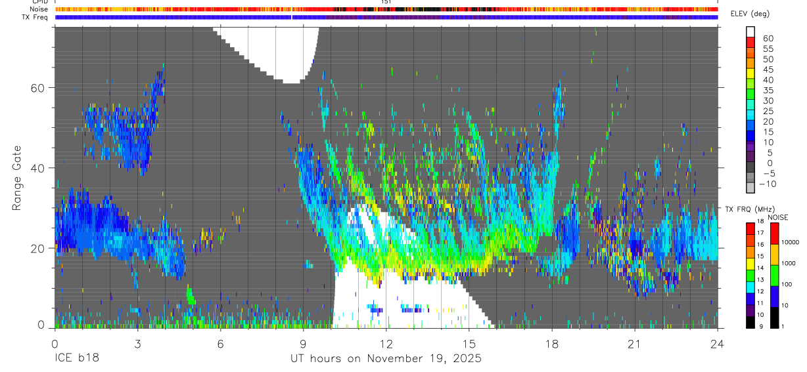The width and height of the screenshot is (807, 372).
Task: Click the black bottom segment of TX FRQ colorbar
Action: pyautogui.click(x=750, y=322)
